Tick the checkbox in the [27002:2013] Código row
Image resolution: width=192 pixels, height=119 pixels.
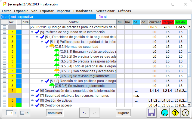(x=5, y=27)
